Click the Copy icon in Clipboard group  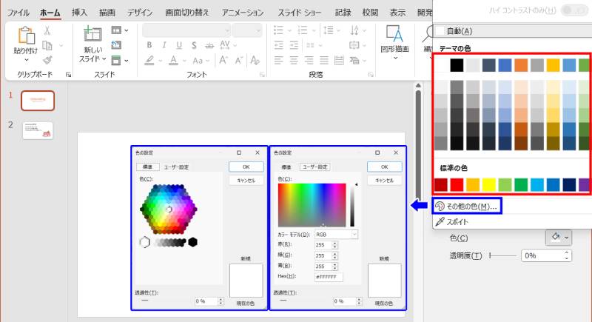click(47, 45)
